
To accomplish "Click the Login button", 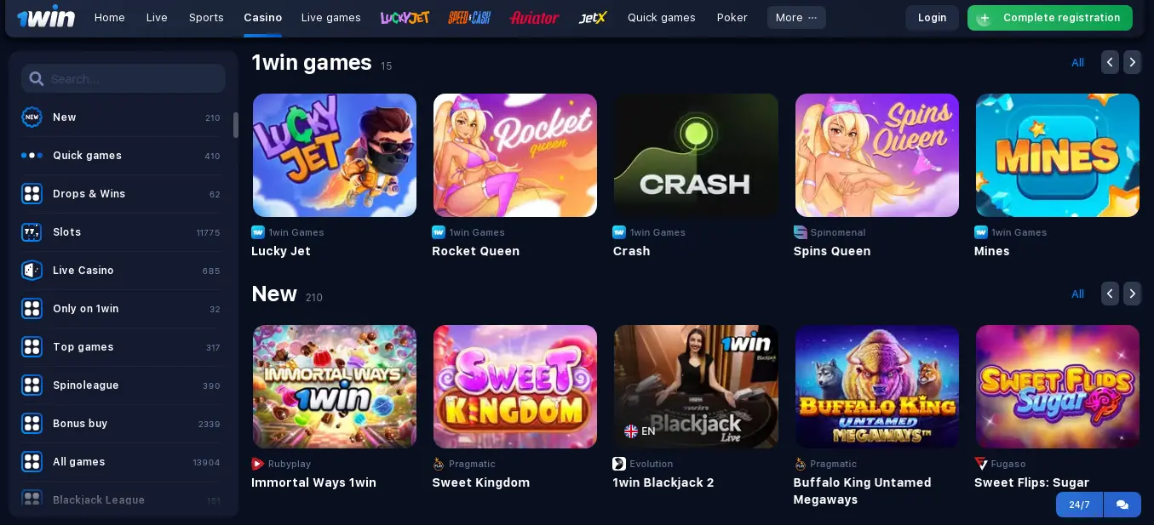I will click(x=933, y=18).
